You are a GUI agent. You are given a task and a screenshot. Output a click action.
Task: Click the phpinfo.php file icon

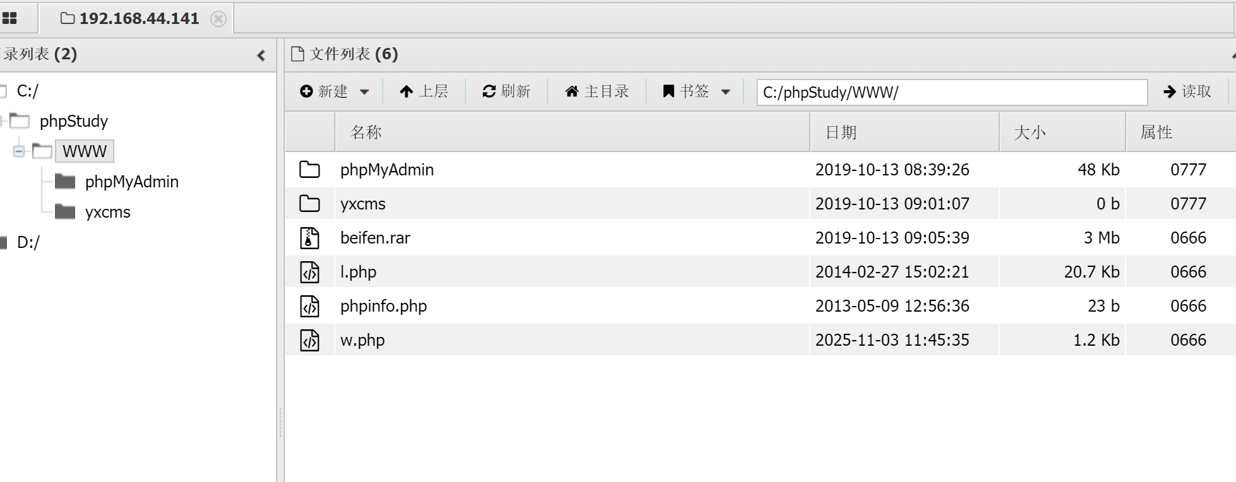(309, 306)
